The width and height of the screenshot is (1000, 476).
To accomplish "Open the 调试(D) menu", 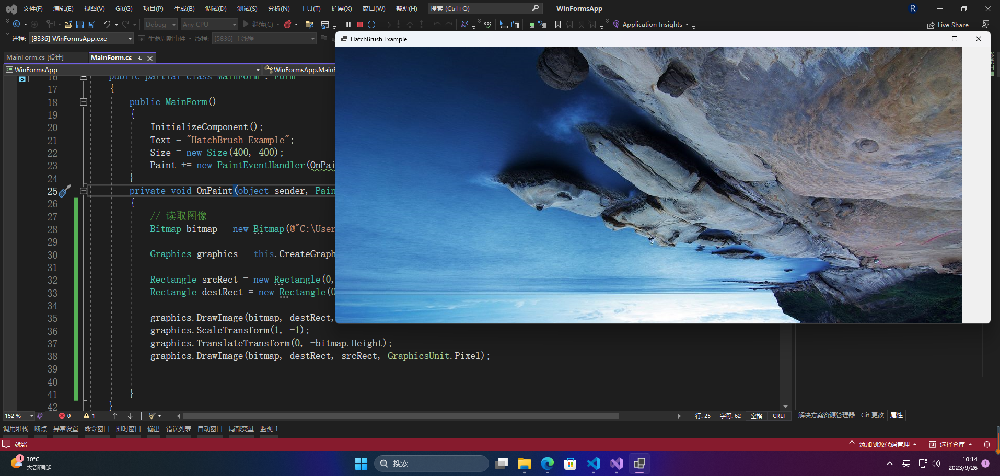I will pyautogui.click(x=216, y=9).
